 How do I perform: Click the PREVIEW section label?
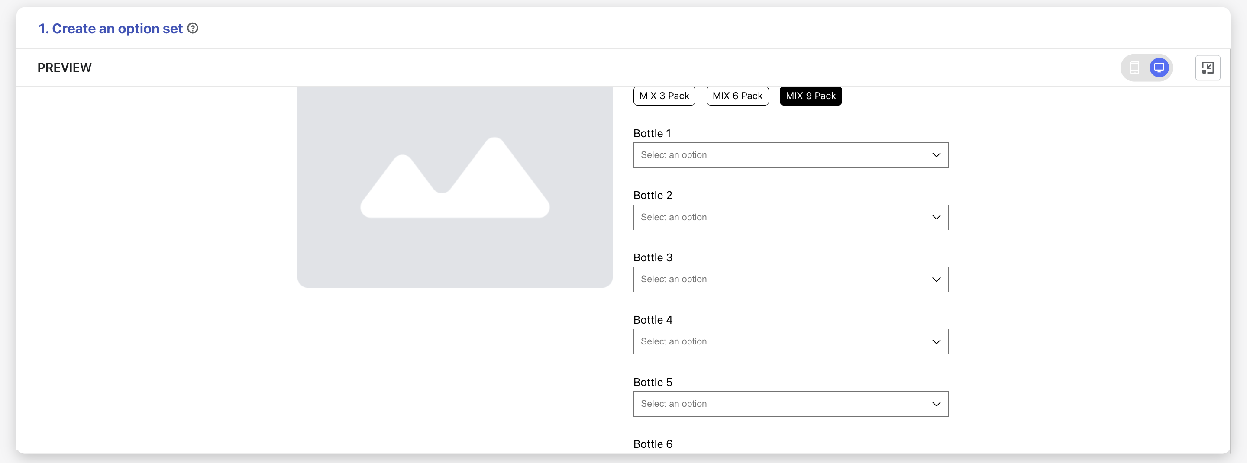(65, 68)
